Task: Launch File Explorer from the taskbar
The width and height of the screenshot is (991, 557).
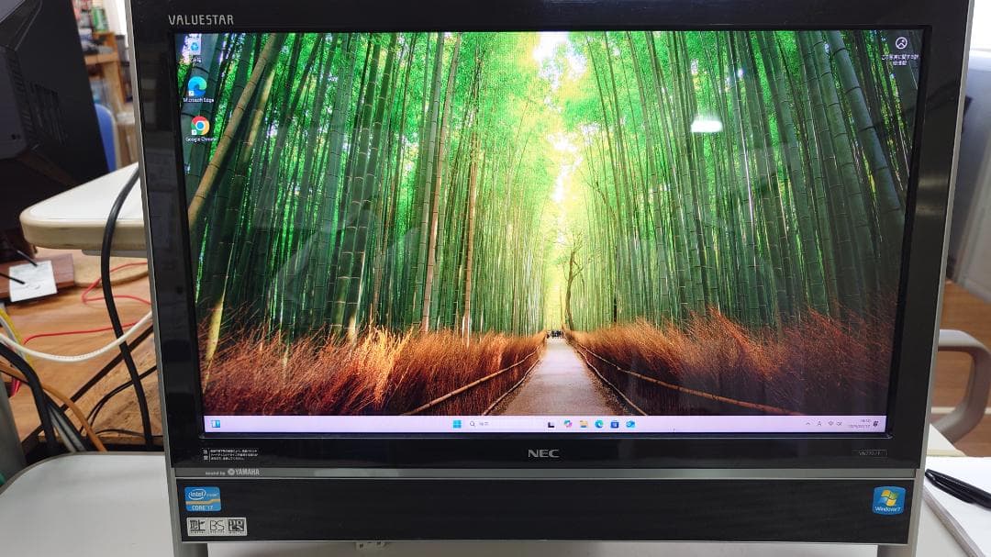Action: tap(584, 422)
